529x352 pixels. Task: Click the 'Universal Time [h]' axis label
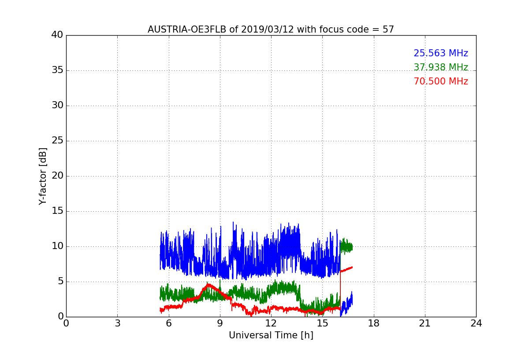click(x=271, y=335)
